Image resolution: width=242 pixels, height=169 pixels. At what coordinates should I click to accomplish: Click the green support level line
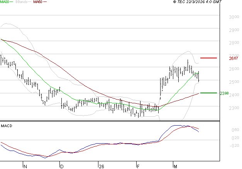coord(208,93)
